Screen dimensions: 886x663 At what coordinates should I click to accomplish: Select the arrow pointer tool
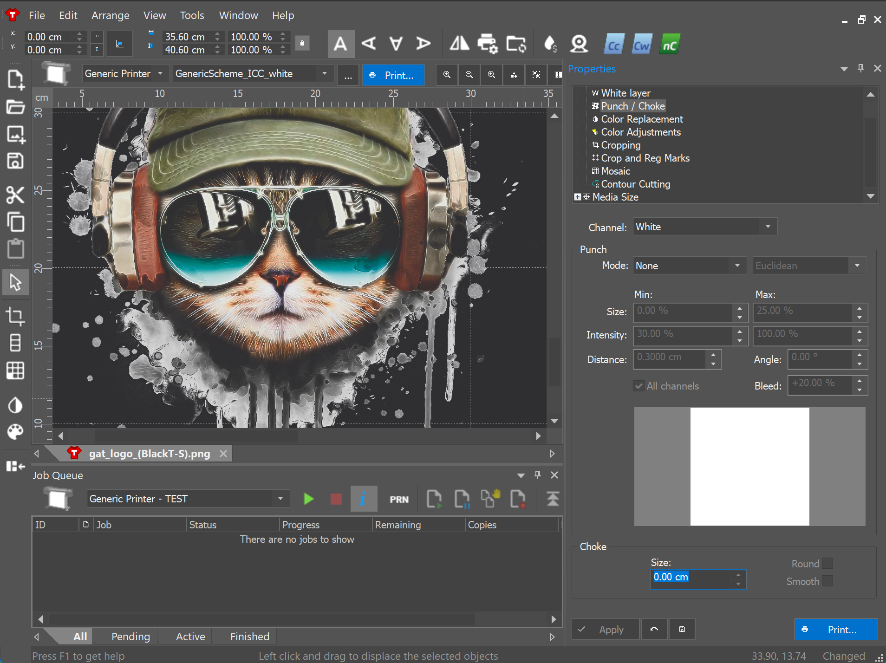coord(15,282)
